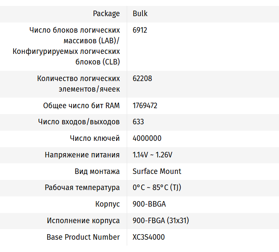Click the Surface Mount value
Image resolution: width=279 pixels, height=252 pixels.
point(157,171)
